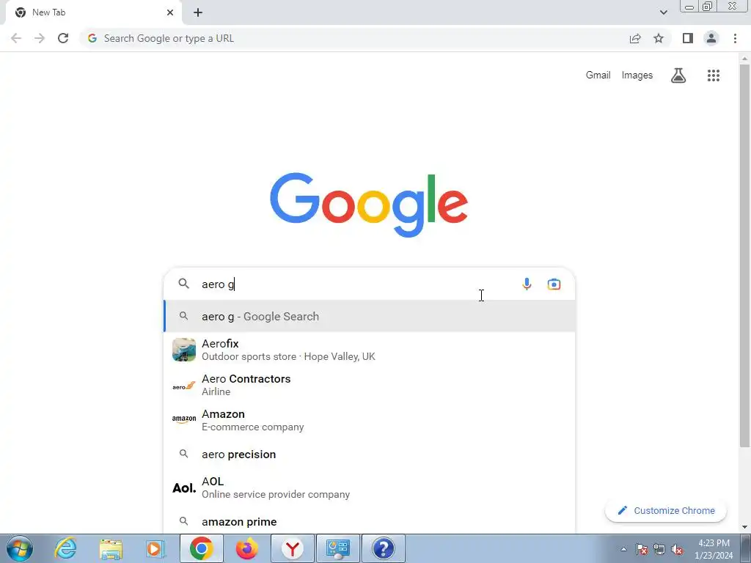The height and width of the screenshot is (563, 751).
Task: Switch to Chrome in the taskbar
Action: coord(201,548)
